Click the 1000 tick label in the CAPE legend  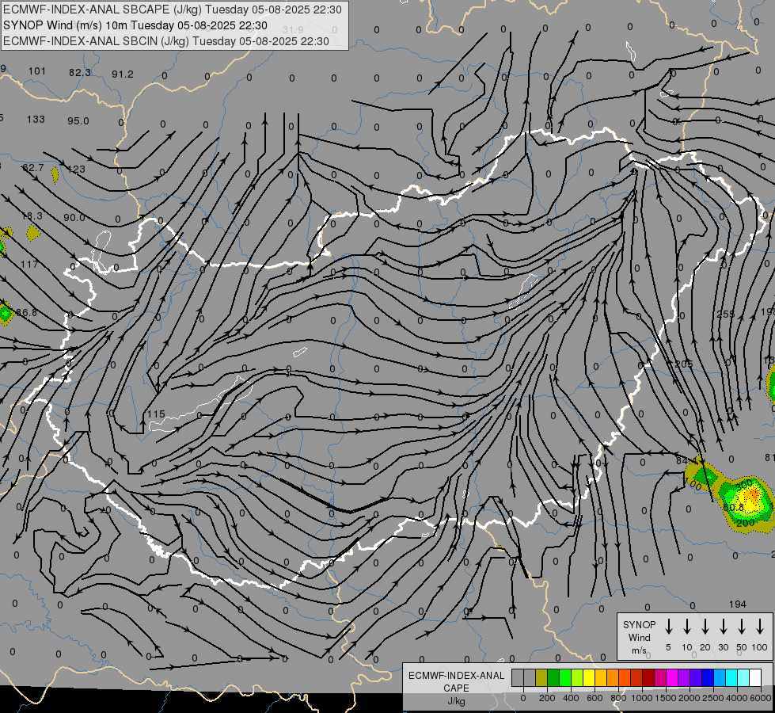[641, 698]
